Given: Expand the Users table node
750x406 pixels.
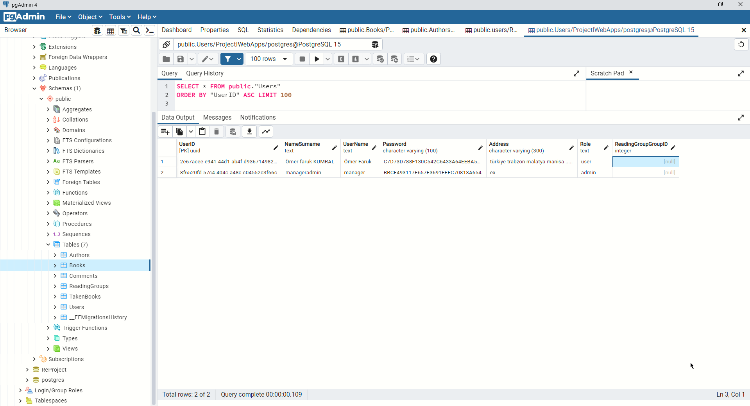Looking at the screenshot, I should [55, 307].
